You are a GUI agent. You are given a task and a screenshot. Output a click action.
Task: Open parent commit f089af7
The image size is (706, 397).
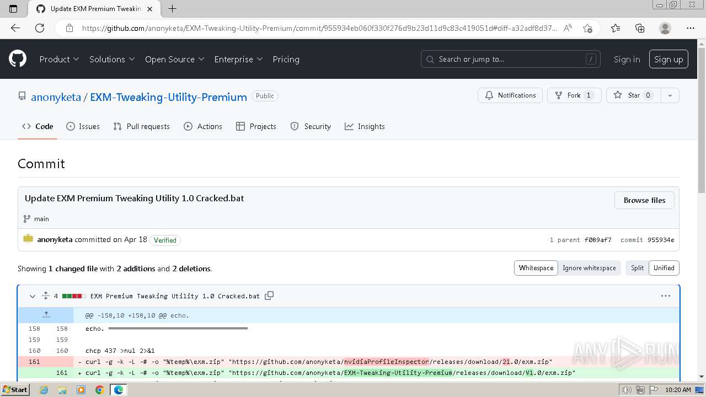598,240
